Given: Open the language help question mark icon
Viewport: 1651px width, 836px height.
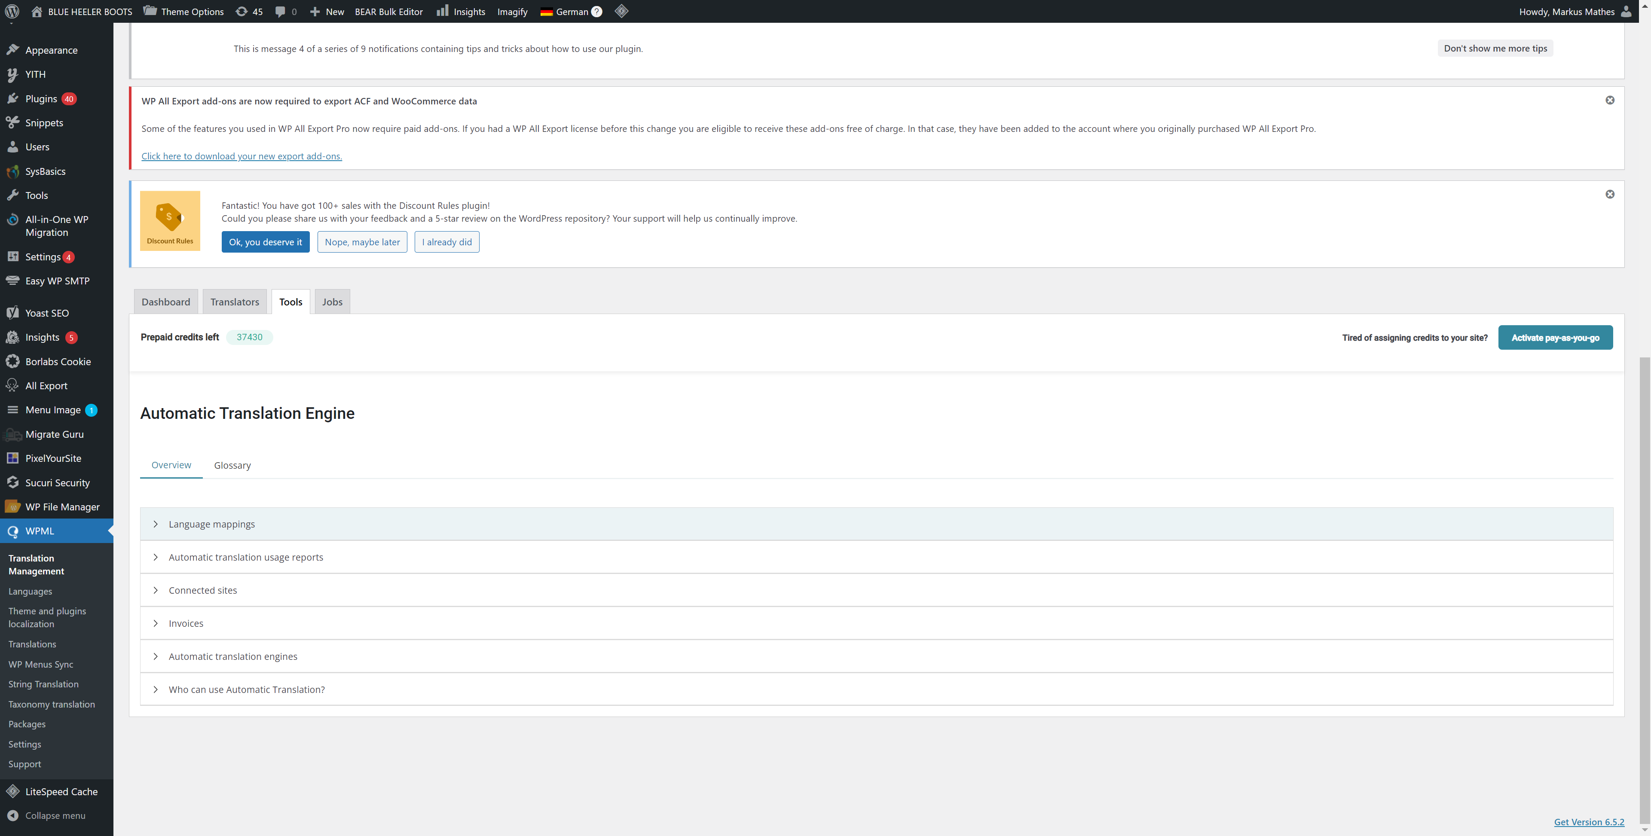Looking at the screenshot, I should click(x=597, y=12).
